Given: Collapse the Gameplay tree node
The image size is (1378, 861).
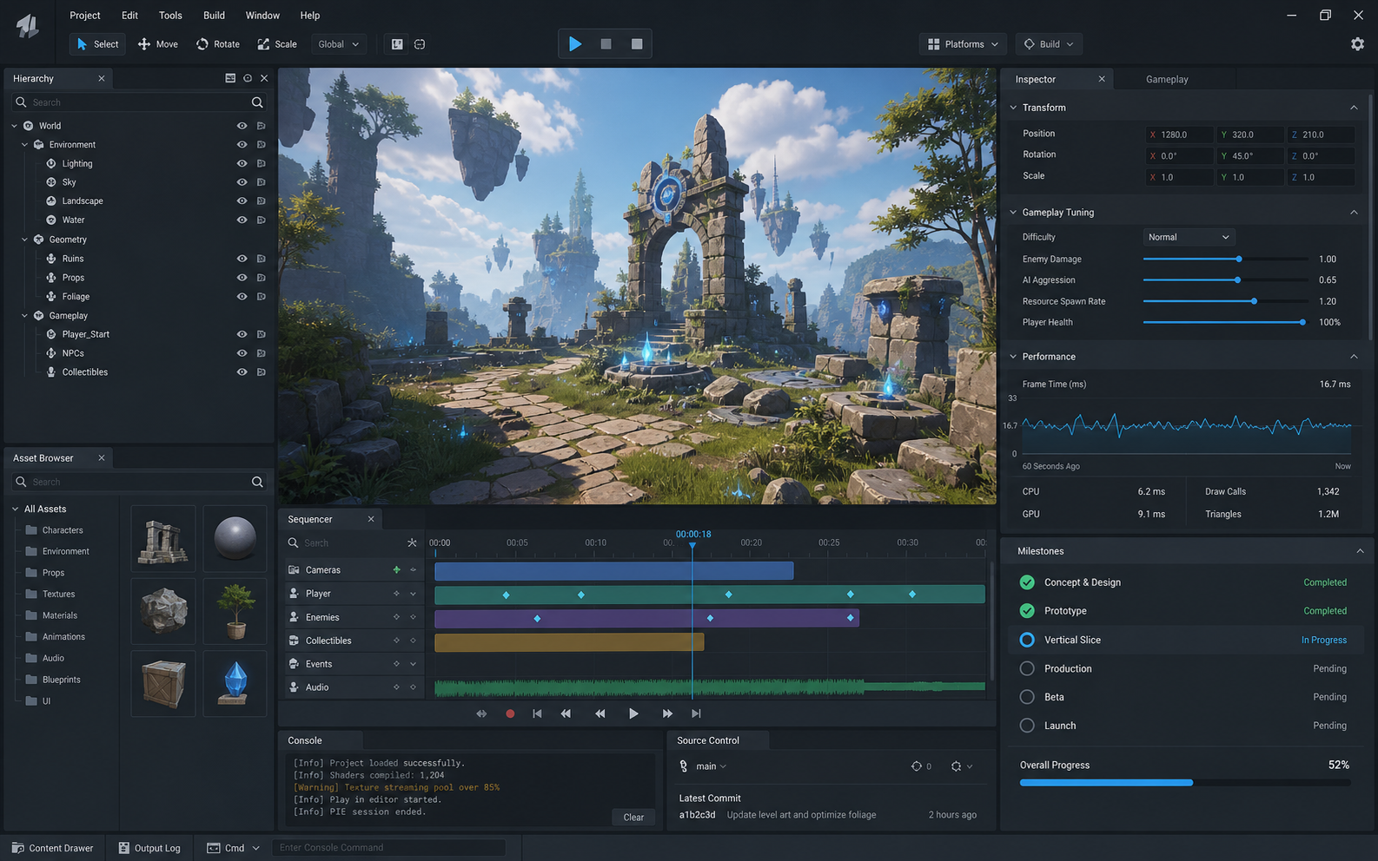Looking at the screenshot, I should [24, 316].
